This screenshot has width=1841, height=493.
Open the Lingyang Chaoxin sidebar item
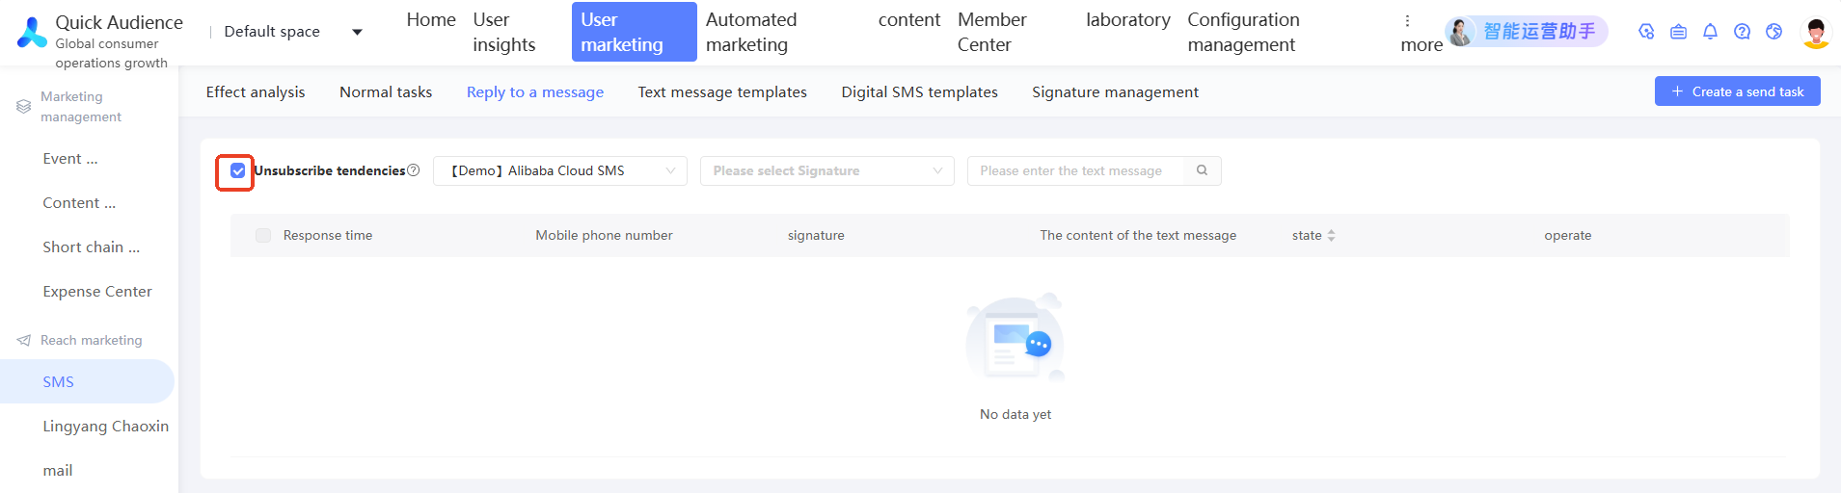pyautogui.click(x=106, y=426)
